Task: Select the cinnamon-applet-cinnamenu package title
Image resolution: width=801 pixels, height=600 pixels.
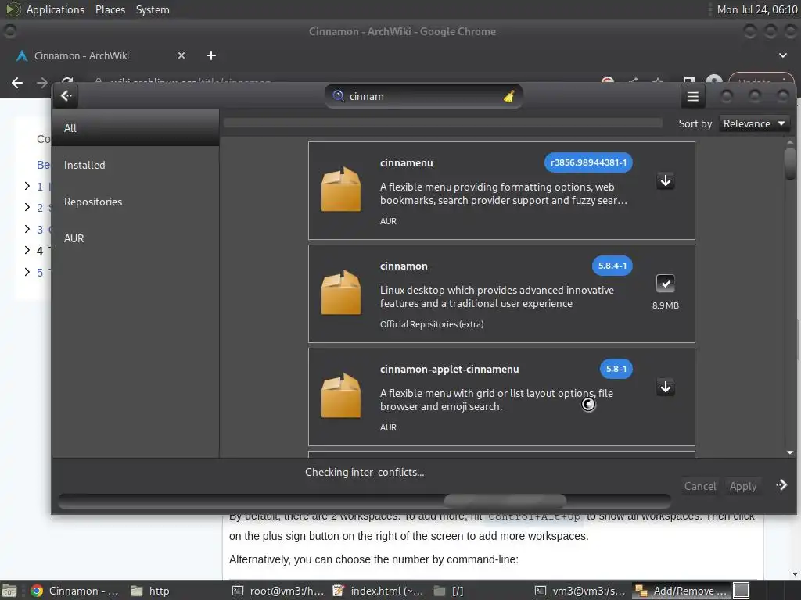Action: pyautogui.click(x=449, y=369)
